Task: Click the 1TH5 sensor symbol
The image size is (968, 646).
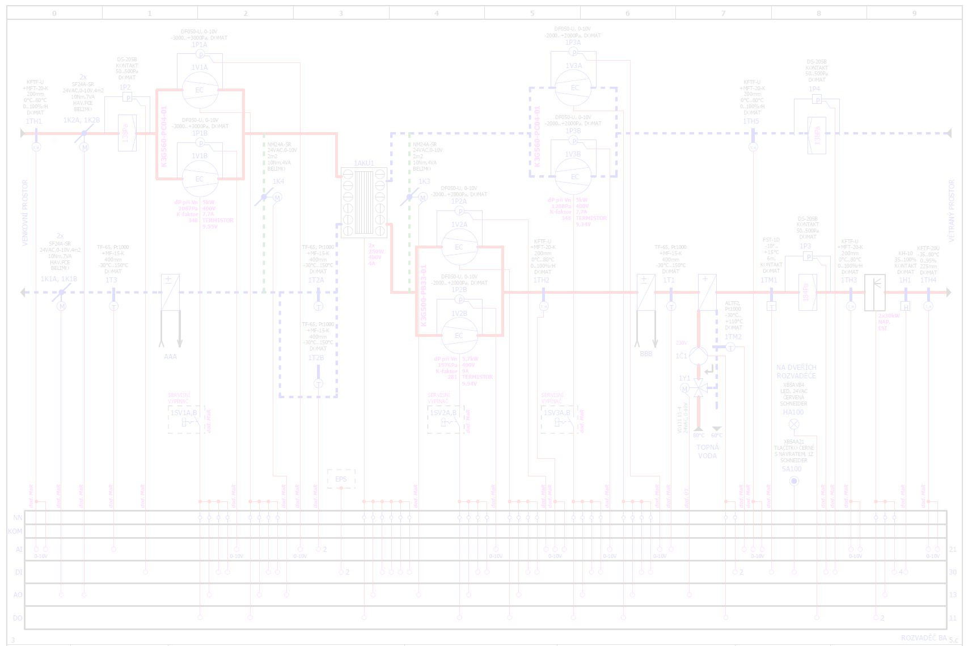Action: pos(753,147)
